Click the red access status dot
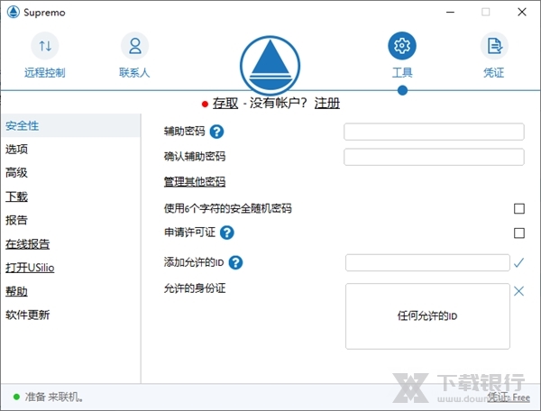 [205, 104]
